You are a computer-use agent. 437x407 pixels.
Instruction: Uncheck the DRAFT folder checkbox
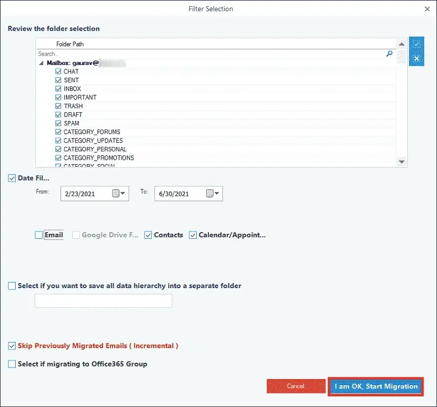click(58, 115)
